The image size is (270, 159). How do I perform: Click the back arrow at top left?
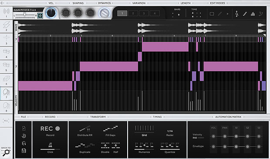[3, 3]
